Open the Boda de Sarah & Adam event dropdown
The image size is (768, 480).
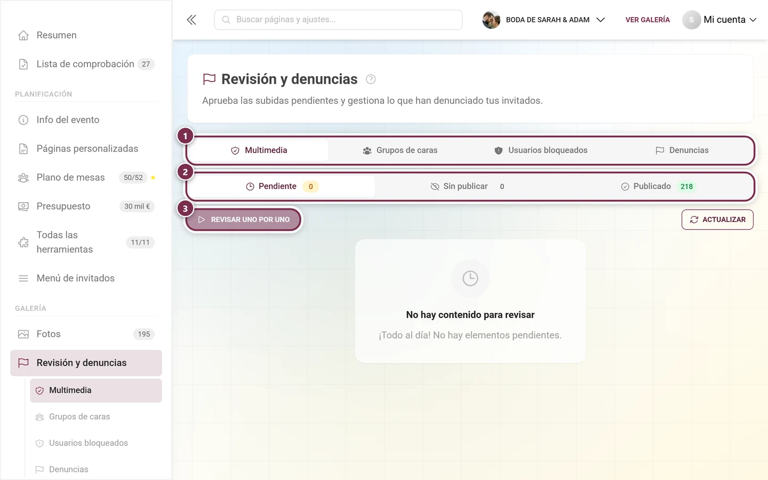point(543,20)
